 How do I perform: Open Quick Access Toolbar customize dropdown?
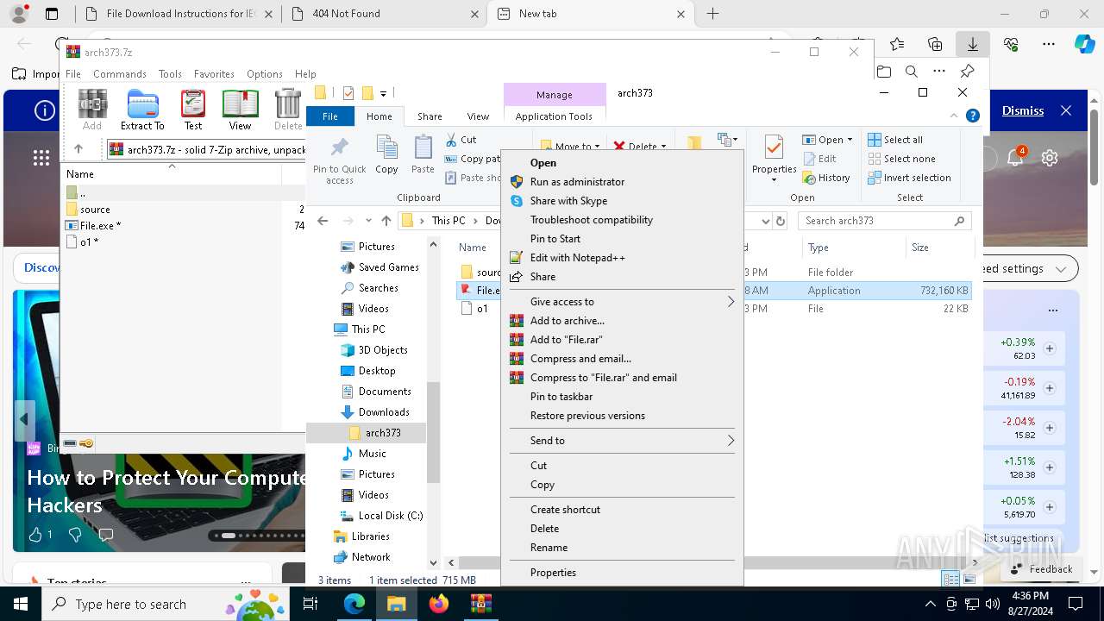pos(384,93)
